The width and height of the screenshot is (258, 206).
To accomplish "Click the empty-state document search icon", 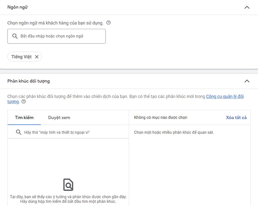I will point(68,185).
